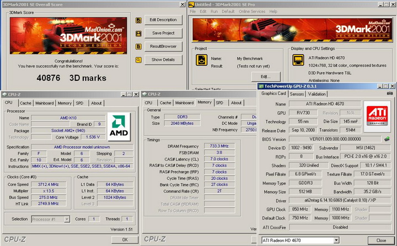Screen dimensions: 397x246
Task: Click the GPU-Z Bandwidth 35.2 GB/s value
Action: [x=372, y=192]
